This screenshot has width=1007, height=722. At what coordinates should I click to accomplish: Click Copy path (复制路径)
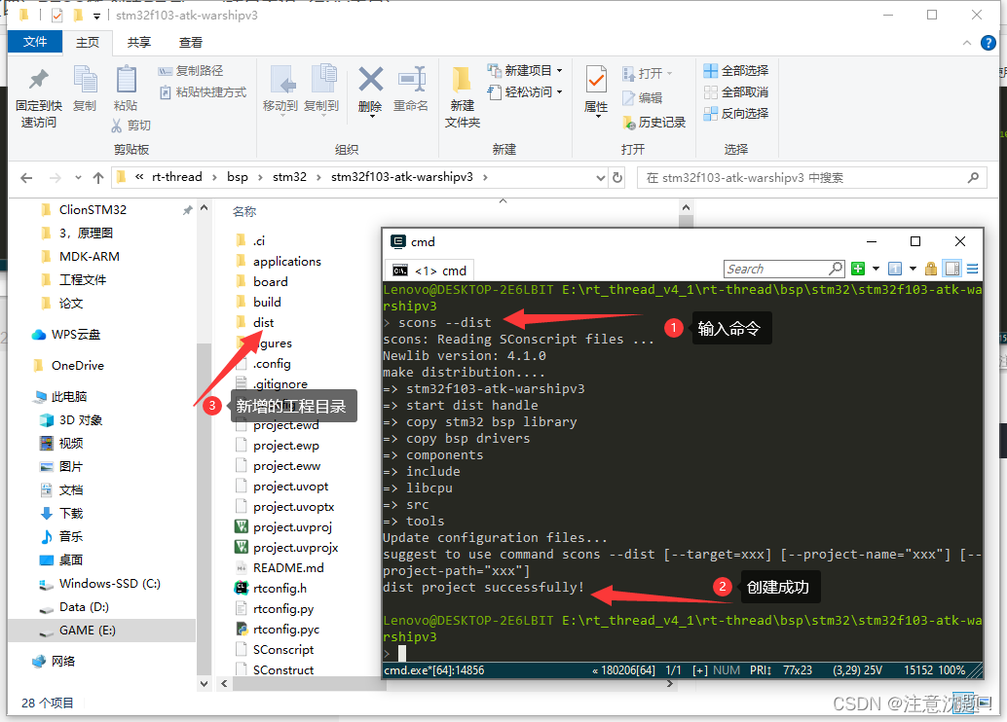(191, 71)
